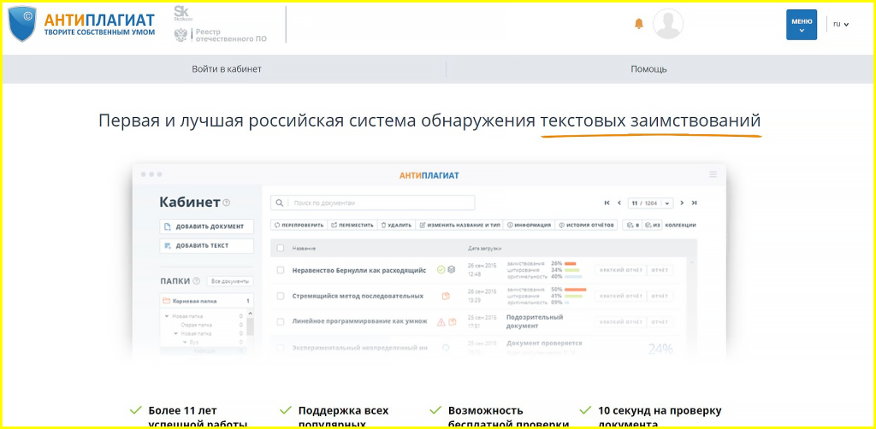Image resolution: width=876 pixels, height=429 pixels.
Task: Click КРАТКИЙ ОТЧЁТ for Линейное программирование
Action: pyautogui.click(x=620, y=322)
